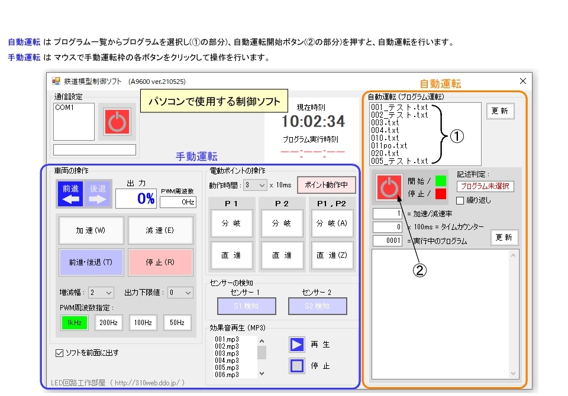Select 003.mp3 in sound list
The image size is (568, 396).
coord(227,353)
